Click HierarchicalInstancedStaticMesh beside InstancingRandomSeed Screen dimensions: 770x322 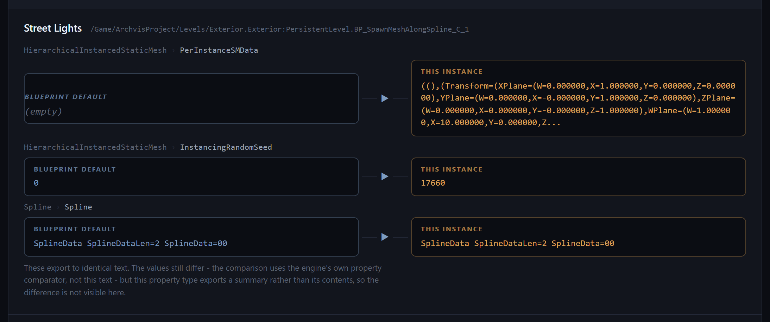coord(95,147)
